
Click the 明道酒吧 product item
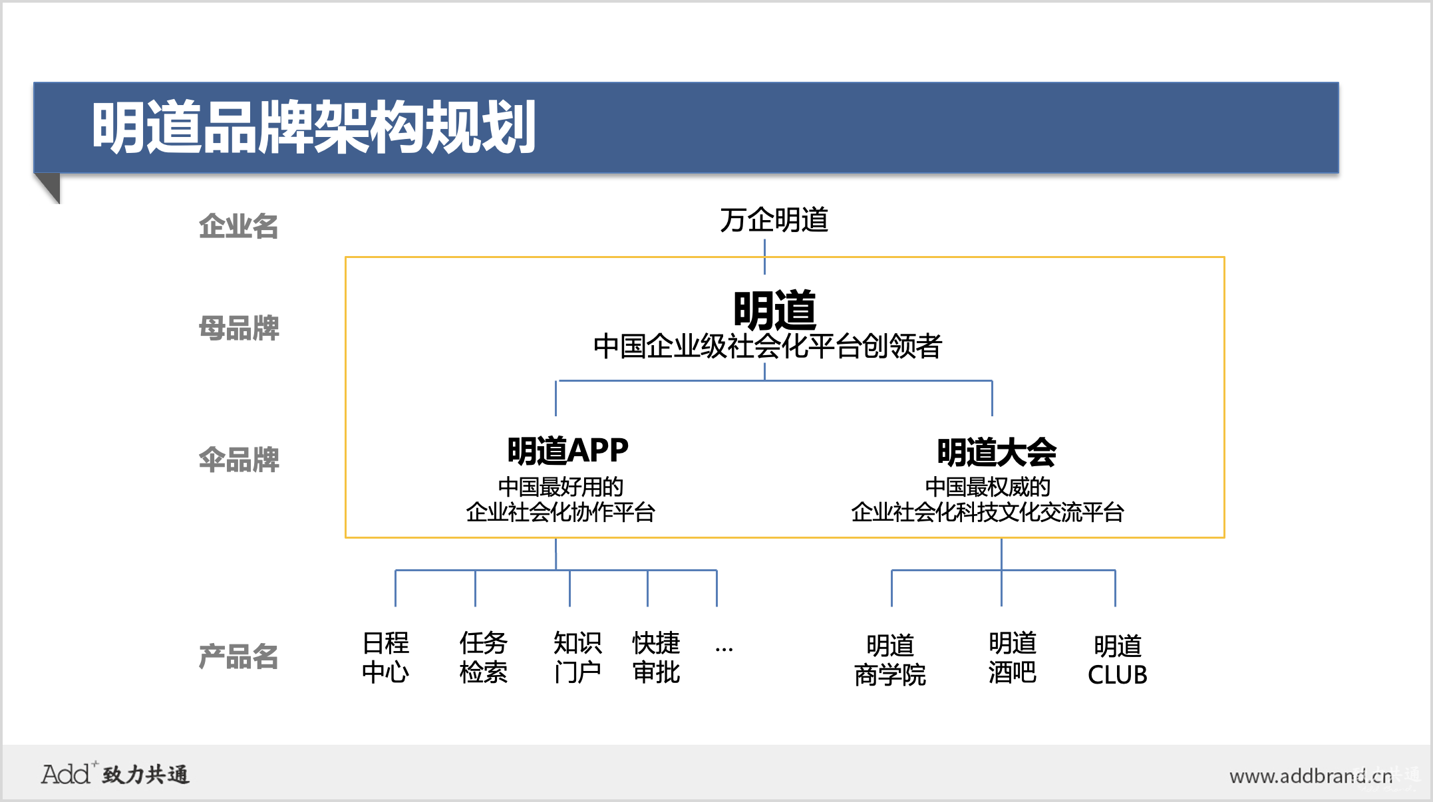(1012, 657)
